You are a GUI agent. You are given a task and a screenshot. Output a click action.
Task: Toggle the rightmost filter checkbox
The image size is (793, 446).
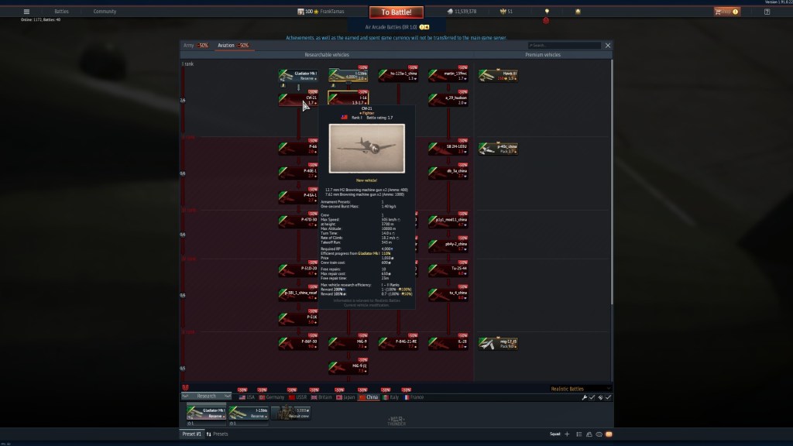tap(608, 397)
